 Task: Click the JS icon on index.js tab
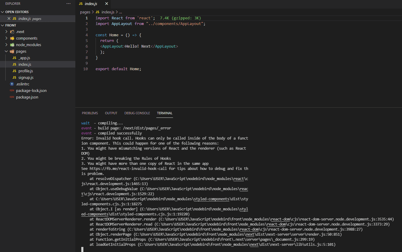81,4
